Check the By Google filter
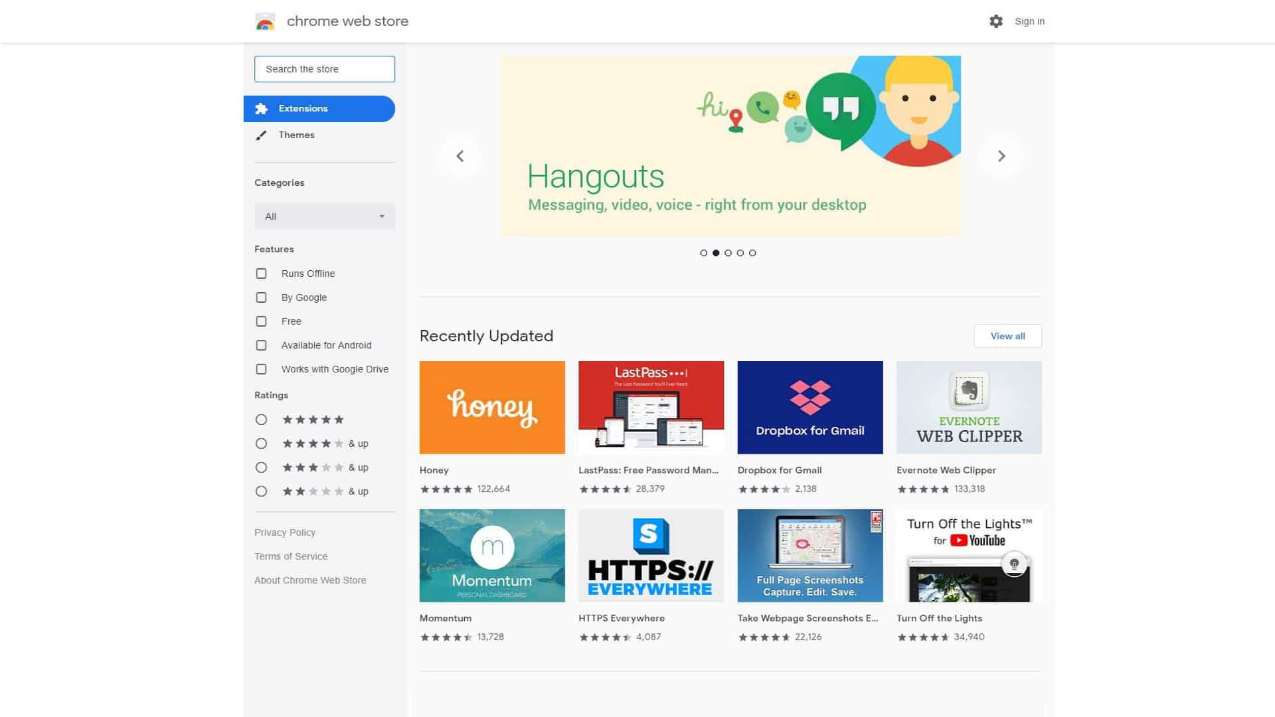Image resolution: width=1275 pixels, height=717 pixels. 261,297
